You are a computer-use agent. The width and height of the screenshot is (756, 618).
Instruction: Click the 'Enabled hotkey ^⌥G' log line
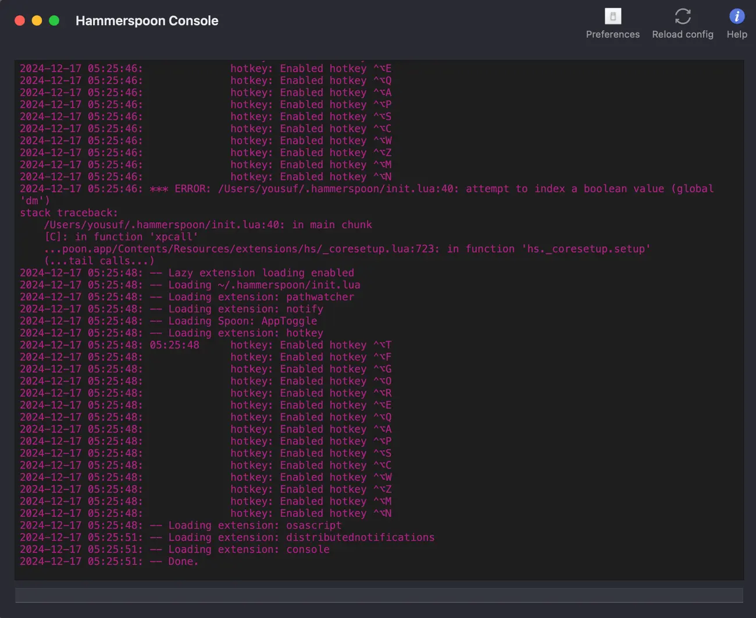coord(205,369)
